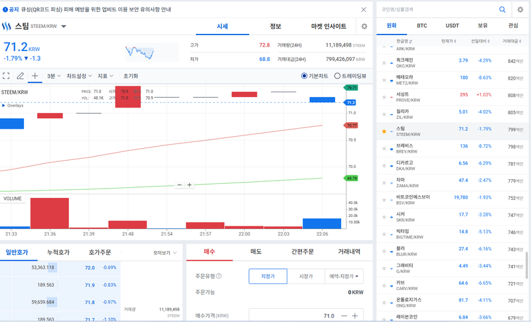This screenshot has height=322, width=531.
Task: Open 매도 sell tab
Action: pos(256,252)
